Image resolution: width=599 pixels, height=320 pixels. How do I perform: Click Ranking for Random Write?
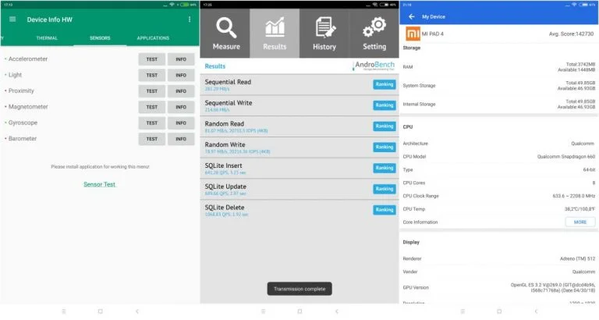[x=385, y=148]
